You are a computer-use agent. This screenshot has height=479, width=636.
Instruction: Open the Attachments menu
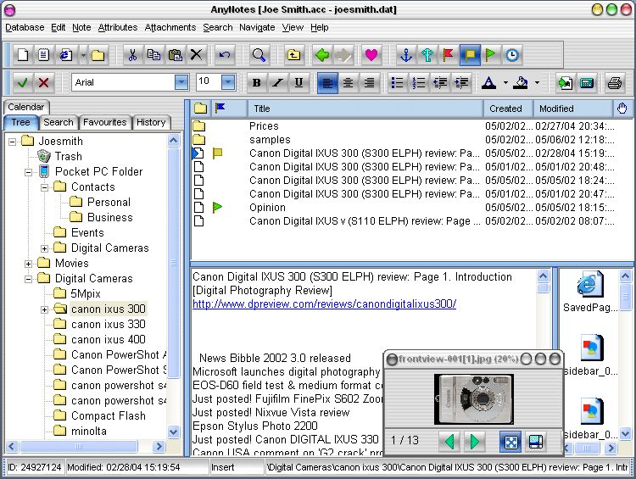170,28
